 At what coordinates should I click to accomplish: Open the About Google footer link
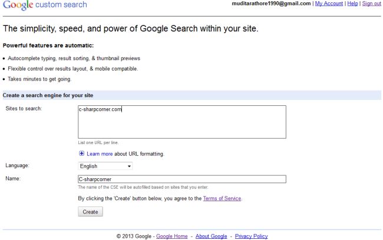[211, 236]
